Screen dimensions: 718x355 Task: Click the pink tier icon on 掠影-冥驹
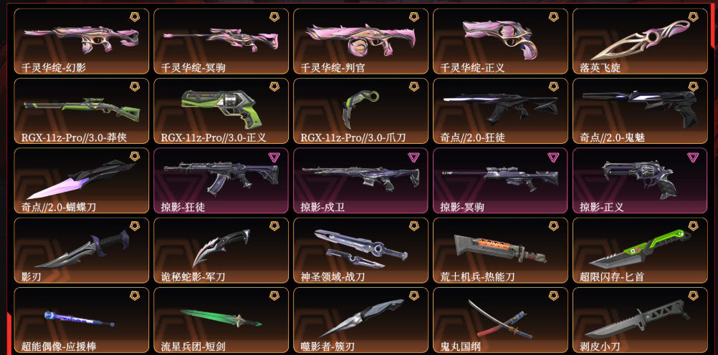click(553, 157)
